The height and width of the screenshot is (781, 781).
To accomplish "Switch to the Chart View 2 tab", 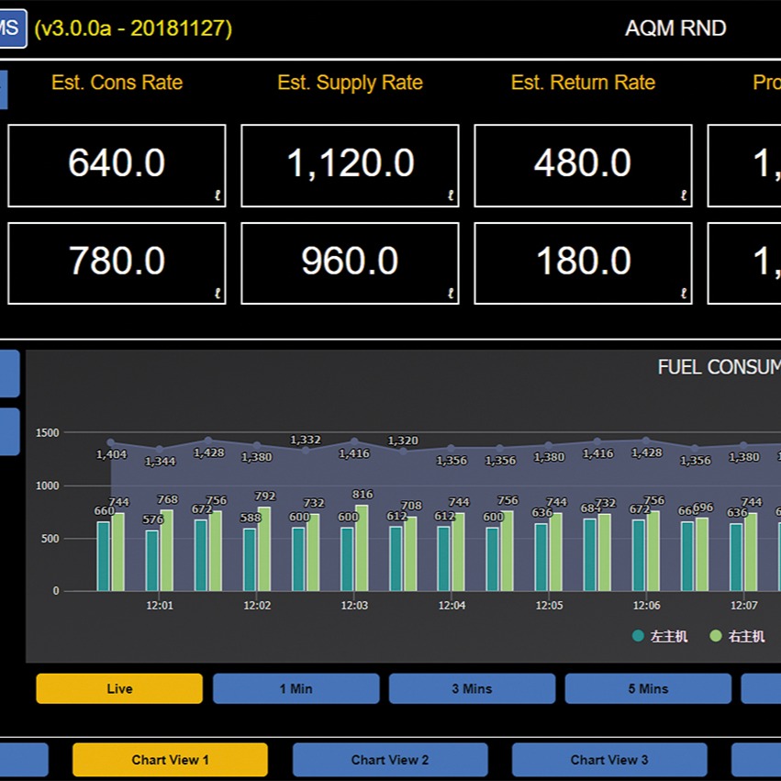I will (x=390, y=760).
